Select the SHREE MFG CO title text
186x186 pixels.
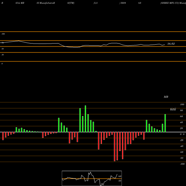[x=170, y=3]
